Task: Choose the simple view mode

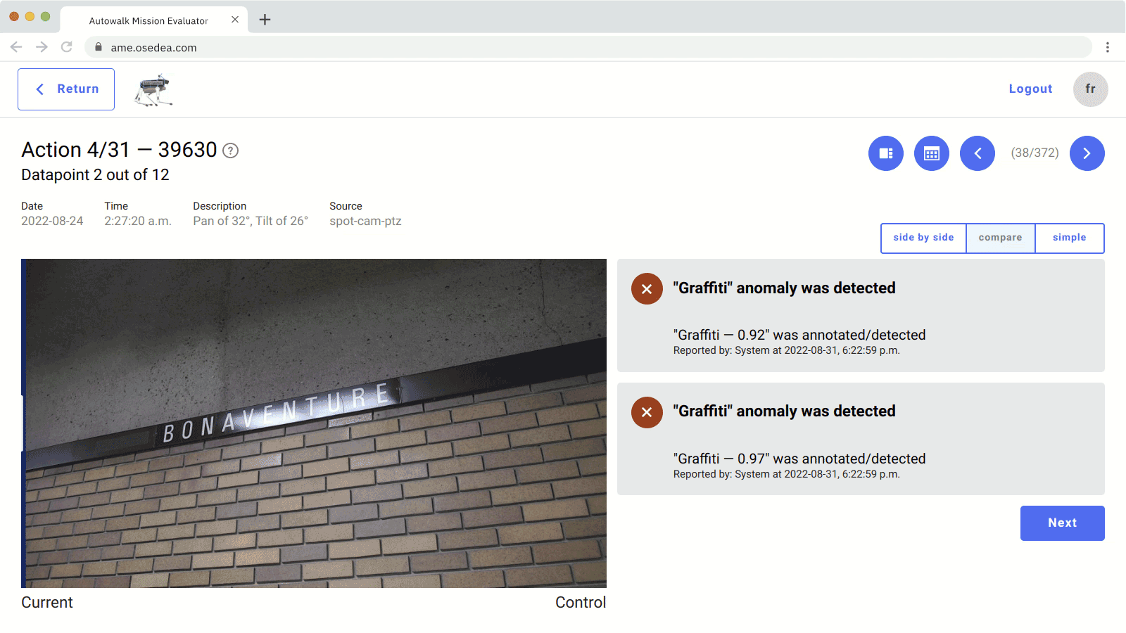Action: [1069, 238]
